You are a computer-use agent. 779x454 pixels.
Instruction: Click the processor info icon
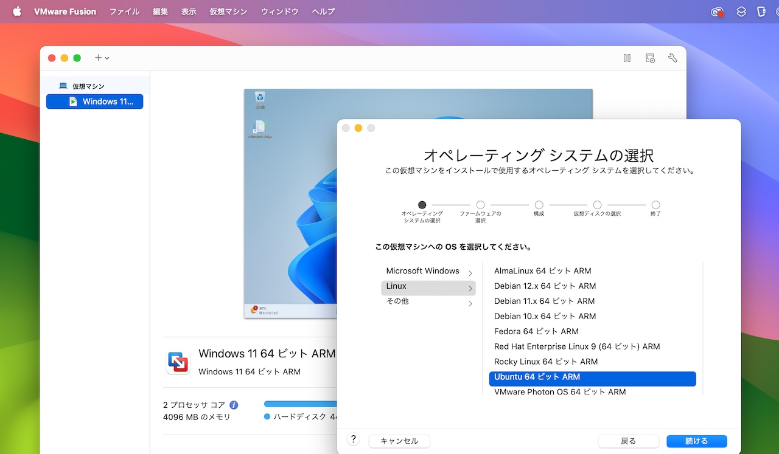click(234, 405)
